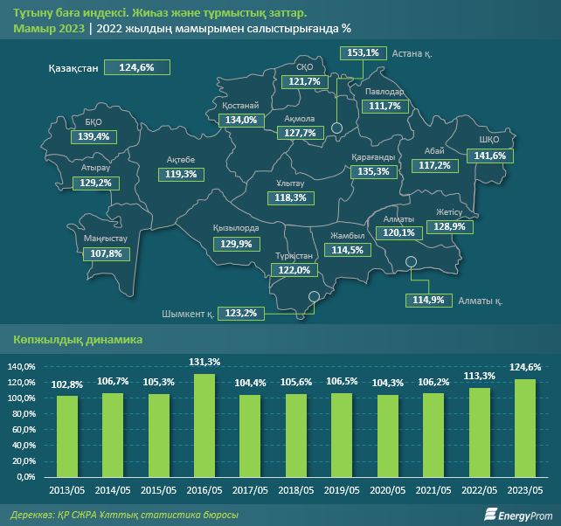Select the 123,2% Шымкент value box
This screenshot has width=561, height=526.
click(x=239, y=313)
